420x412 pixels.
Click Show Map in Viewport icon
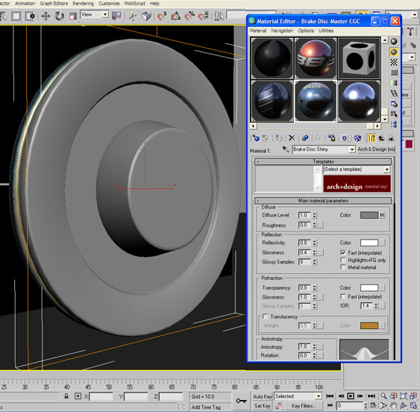(357, 138)
